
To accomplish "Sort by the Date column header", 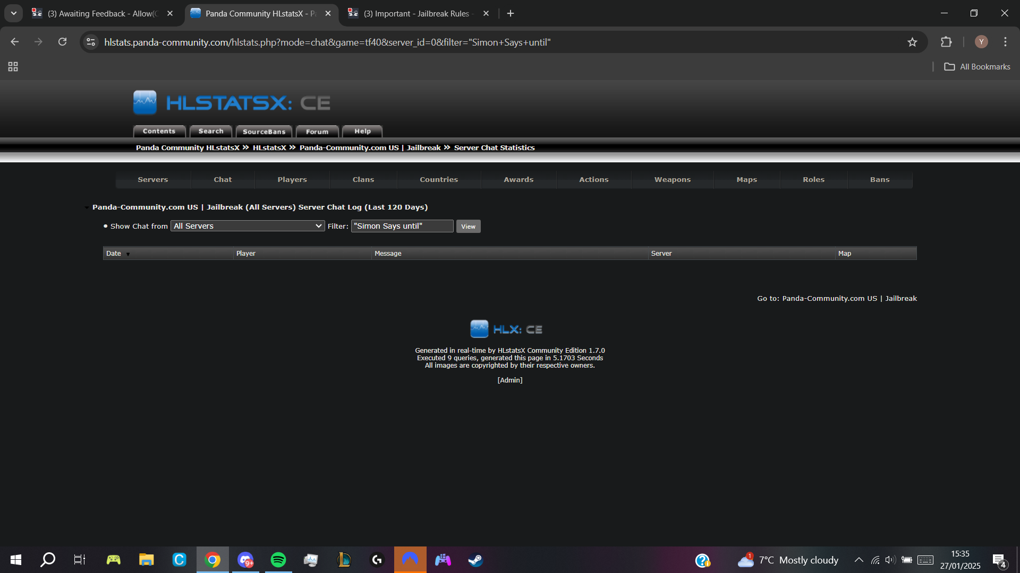I will (x=114, y=254).
